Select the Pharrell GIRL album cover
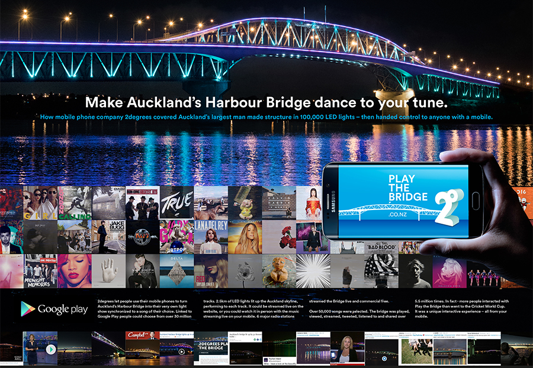 [41, 203]
